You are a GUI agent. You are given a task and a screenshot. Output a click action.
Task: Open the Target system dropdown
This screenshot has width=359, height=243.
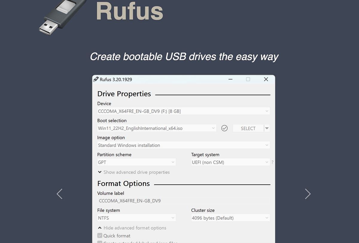(x=230, y=162)
